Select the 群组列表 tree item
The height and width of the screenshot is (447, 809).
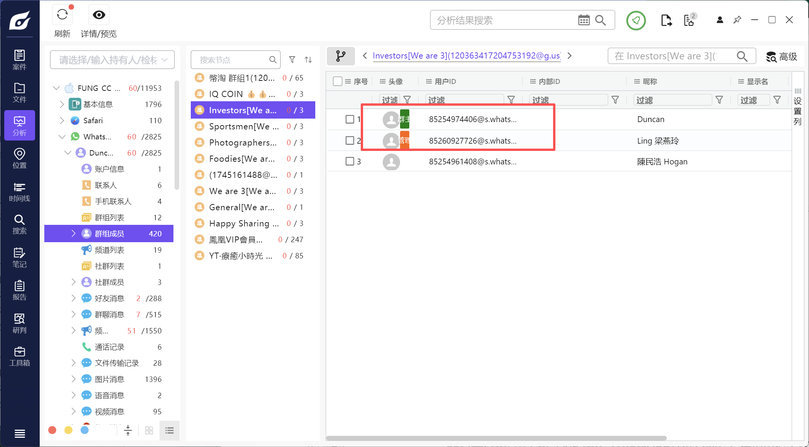coord(109,218)
